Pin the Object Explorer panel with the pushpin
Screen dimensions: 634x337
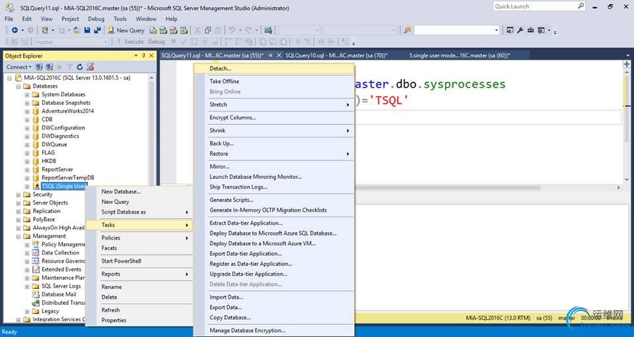(x=143, y=56)
